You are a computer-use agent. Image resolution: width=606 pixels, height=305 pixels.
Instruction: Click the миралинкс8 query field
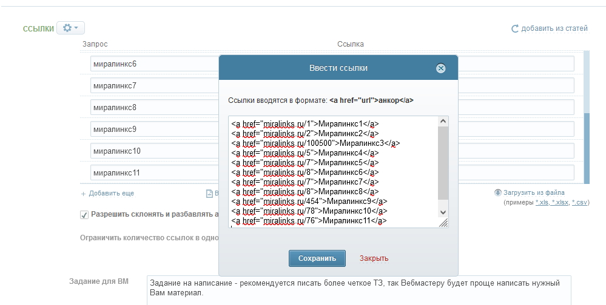155,107
